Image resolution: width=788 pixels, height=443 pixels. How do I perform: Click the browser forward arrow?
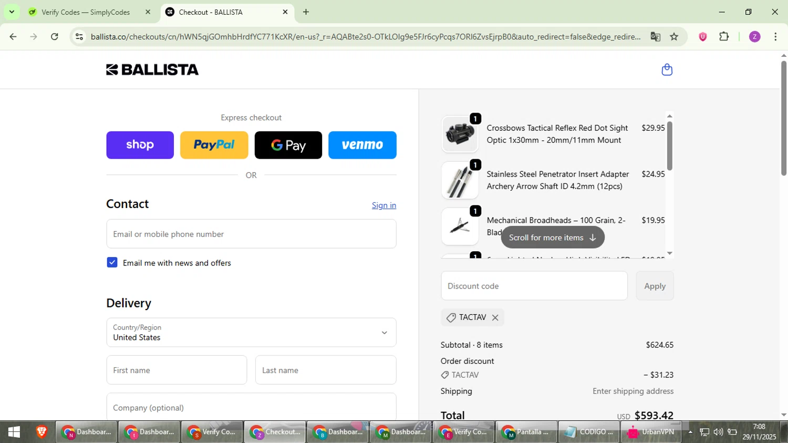click(x=34, y=37)
